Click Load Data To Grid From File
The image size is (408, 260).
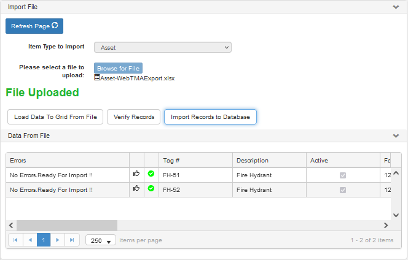[55, 117]
